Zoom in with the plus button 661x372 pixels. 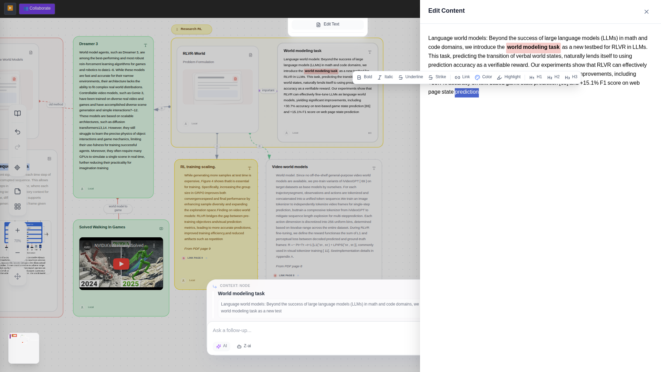coord(18,230)
